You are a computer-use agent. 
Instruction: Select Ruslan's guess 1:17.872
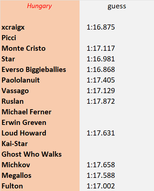click(x=117, y=102)
